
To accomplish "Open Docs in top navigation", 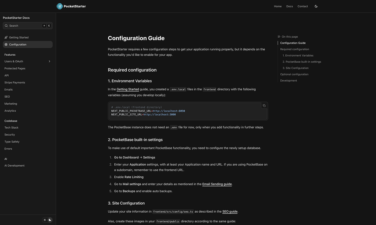I will [290, 6].
